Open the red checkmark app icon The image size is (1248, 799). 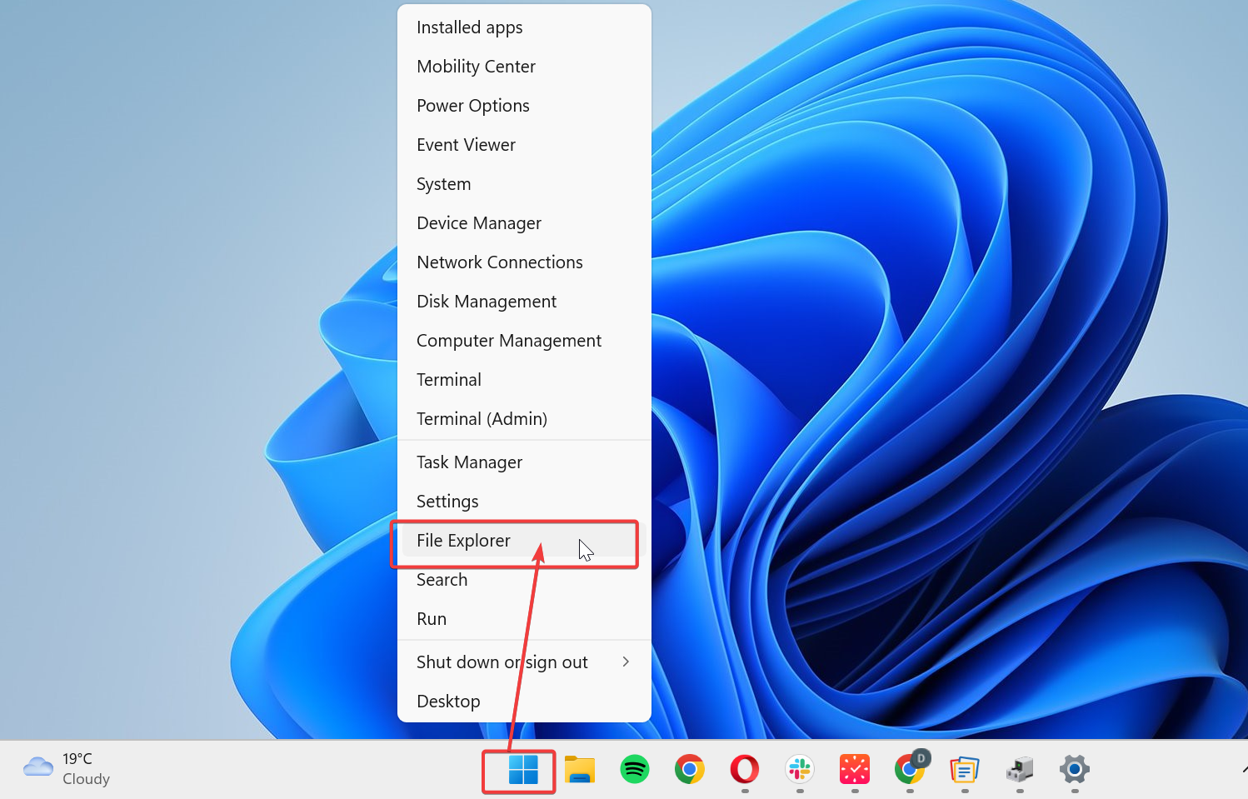tap(855, 769)
